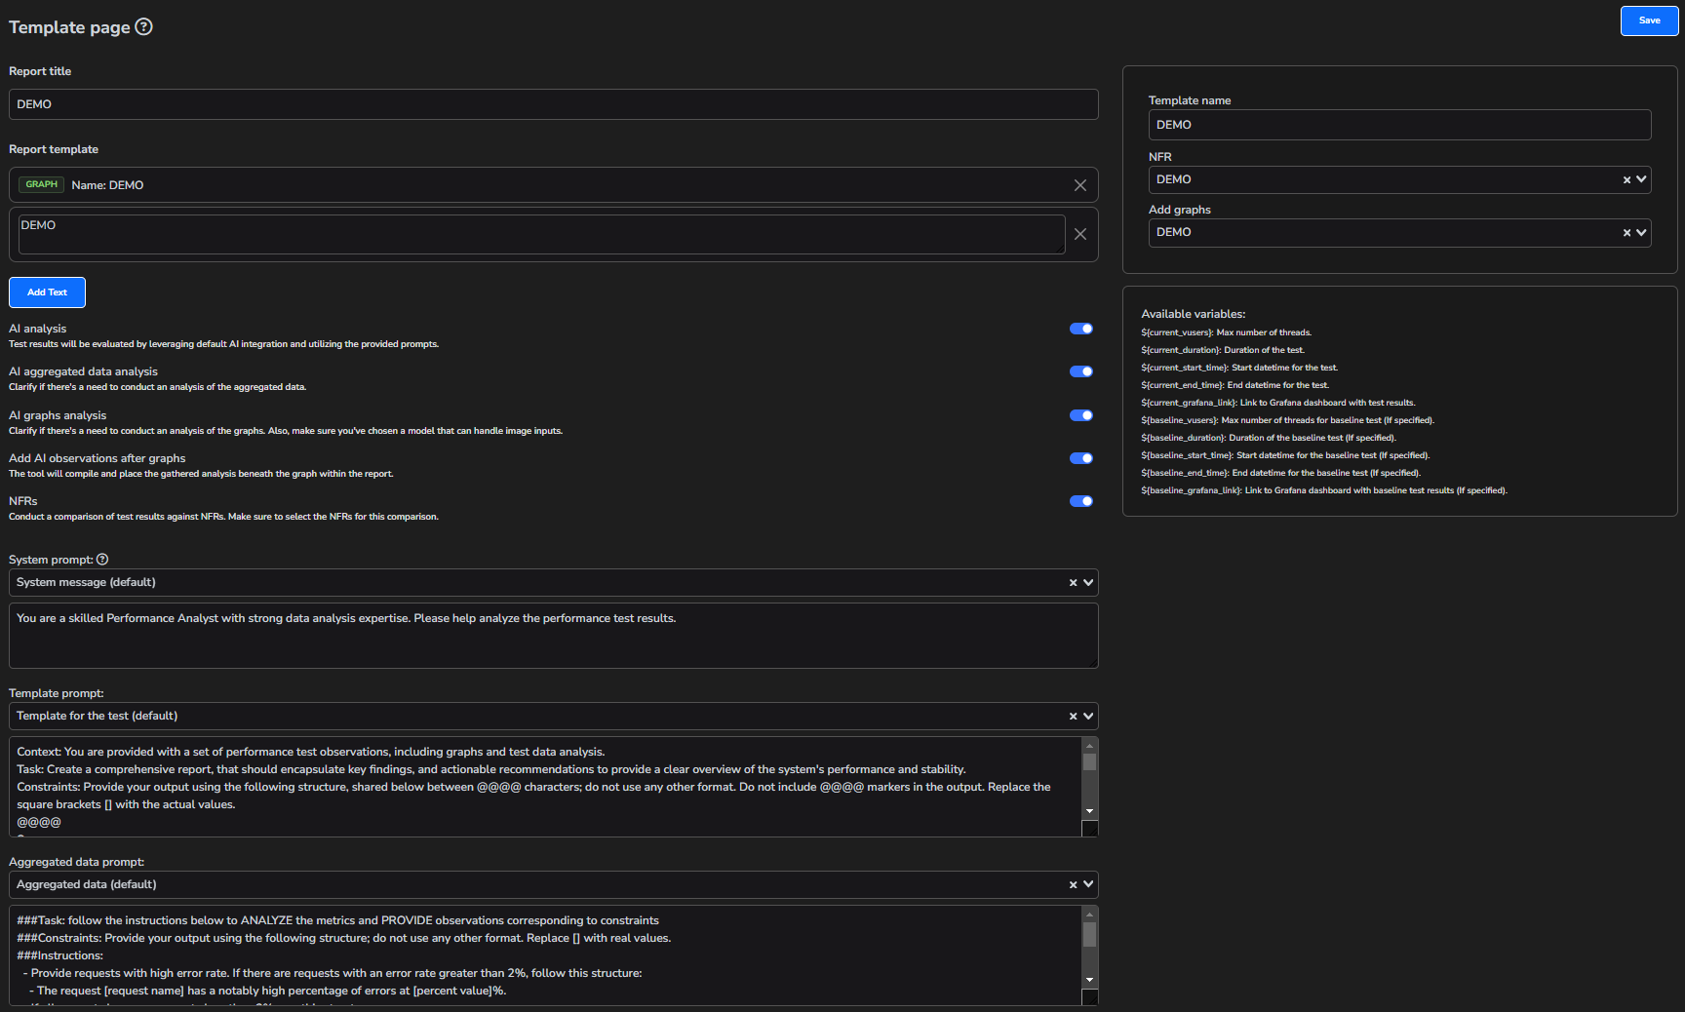
Task: Toggle AI aggregated data analysis switch
Action: pos(1081,371)
